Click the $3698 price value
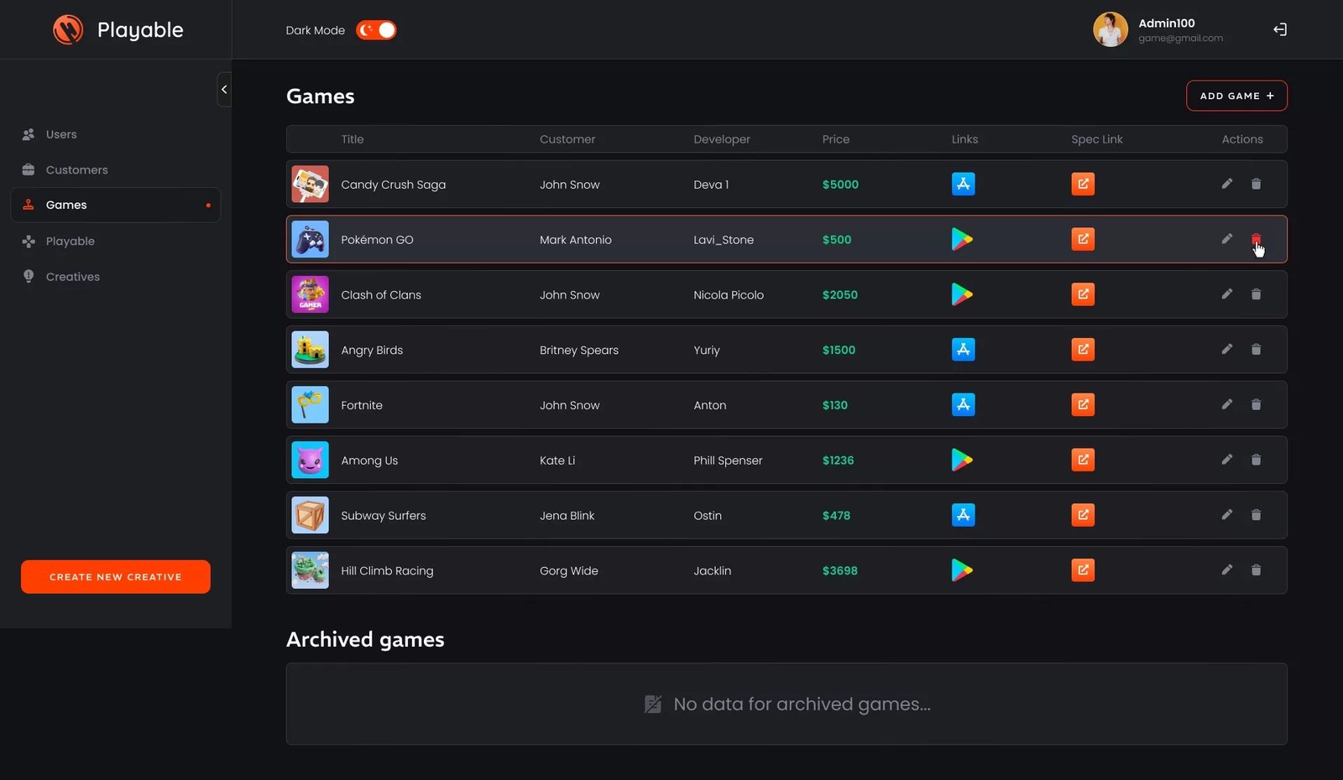Viewport: 1343px width, 780px height. (840, 570)
